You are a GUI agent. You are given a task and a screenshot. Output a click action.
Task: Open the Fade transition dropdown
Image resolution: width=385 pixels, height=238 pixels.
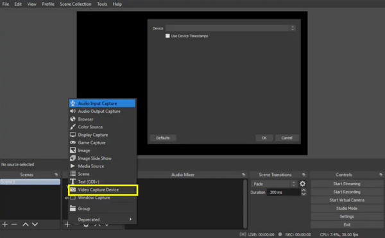click(274, 183)
